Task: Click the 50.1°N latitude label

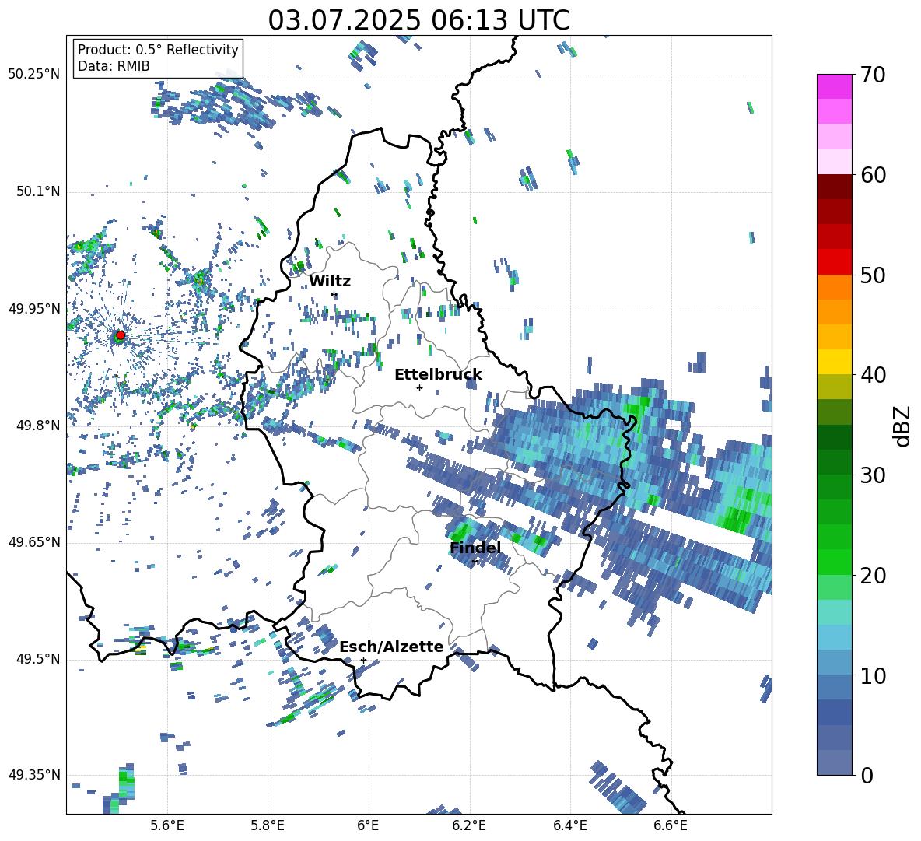Action: [38, 191]
